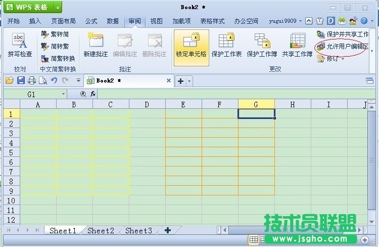
Task: Collapse the ribbon with the up-arrow icon
Action: [309, 21]
